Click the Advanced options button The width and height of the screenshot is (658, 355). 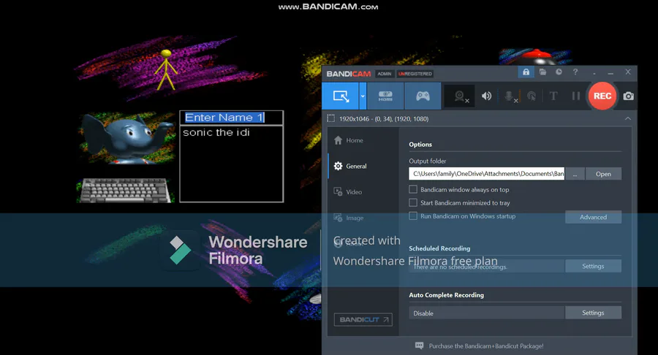[x=593, y=217]
